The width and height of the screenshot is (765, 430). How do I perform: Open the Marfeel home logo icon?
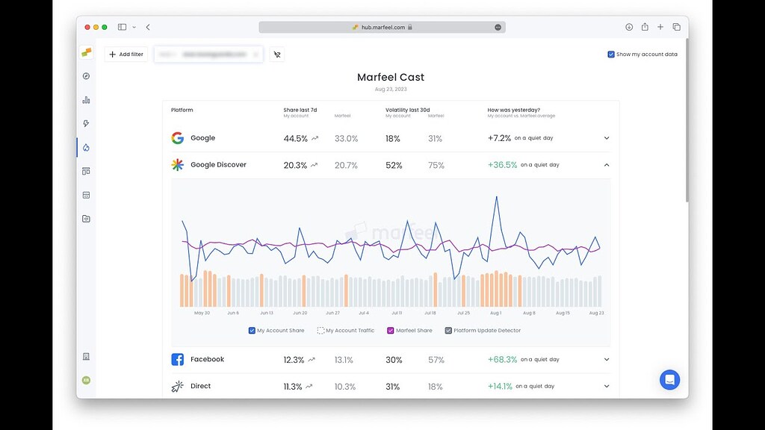pos(85,54)
